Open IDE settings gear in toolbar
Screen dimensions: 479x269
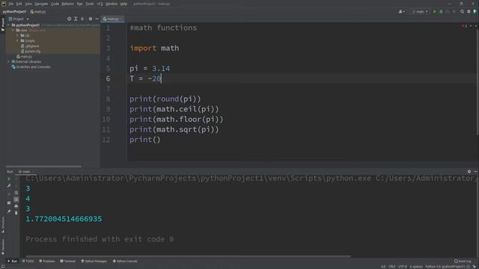click(x=469, y=12)
